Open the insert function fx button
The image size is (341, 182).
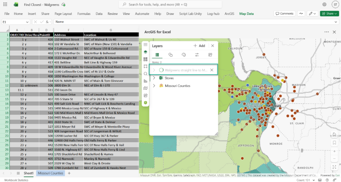tap(47, 22)
